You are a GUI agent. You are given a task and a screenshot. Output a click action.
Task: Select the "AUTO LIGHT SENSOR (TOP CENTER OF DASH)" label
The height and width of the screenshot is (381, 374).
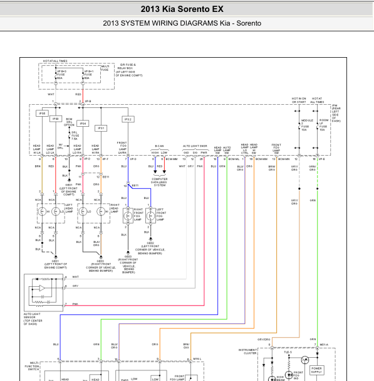[x=33, y=319]
